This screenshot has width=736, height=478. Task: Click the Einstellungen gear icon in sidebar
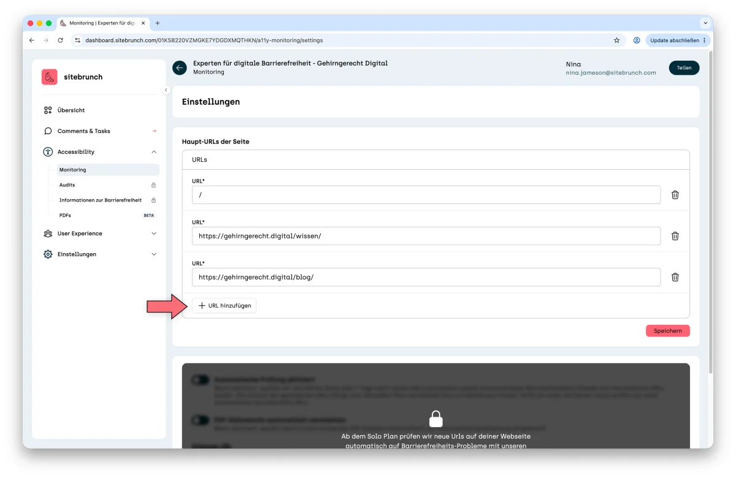click(x=48, y=254)
